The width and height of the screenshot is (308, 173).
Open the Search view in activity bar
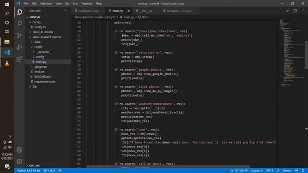[x=19, y=24]
